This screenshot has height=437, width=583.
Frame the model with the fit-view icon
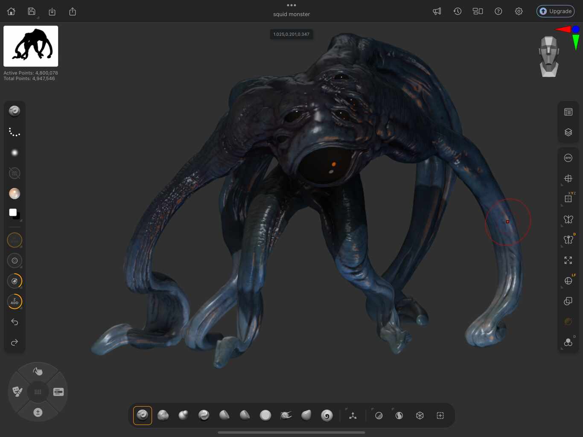point(568,260)
